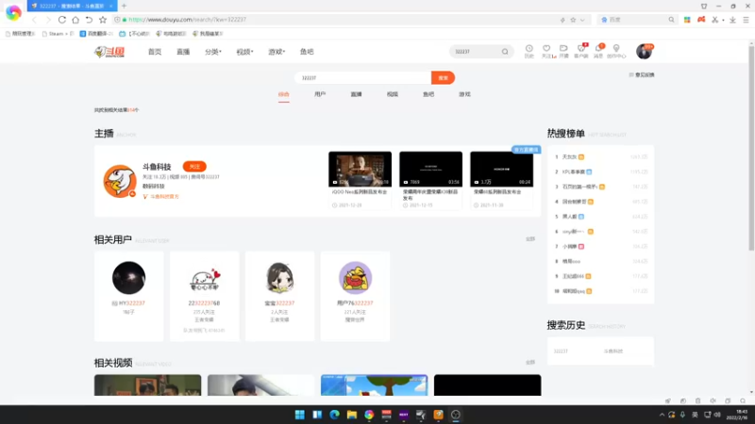Screen dimensions: 755x424
Task: Open the browser hamburger menu icon
Action: [x=746, y=20]
